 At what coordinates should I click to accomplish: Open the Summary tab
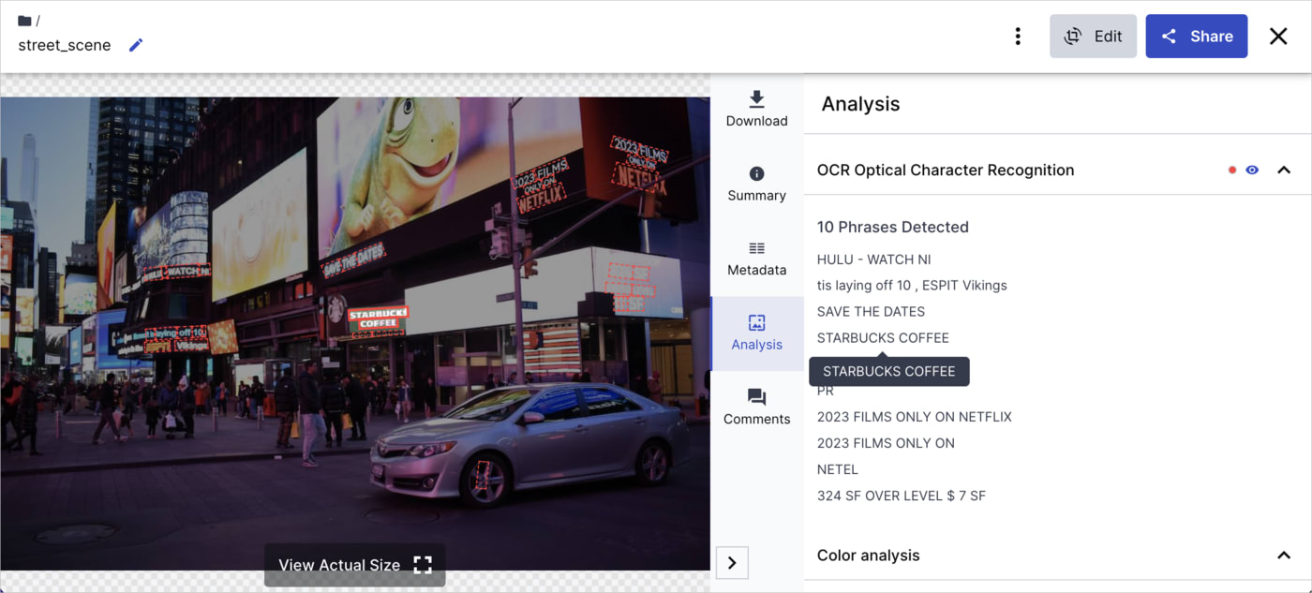pos(756,185)
